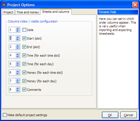140x121 pixels.
Task: Decrease the Start (slot) column index
Action: pyautogui.click(x=17, y=40)
